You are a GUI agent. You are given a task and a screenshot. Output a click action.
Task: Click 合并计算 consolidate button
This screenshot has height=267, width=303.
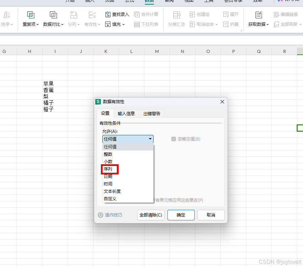[x=146, y=14]
